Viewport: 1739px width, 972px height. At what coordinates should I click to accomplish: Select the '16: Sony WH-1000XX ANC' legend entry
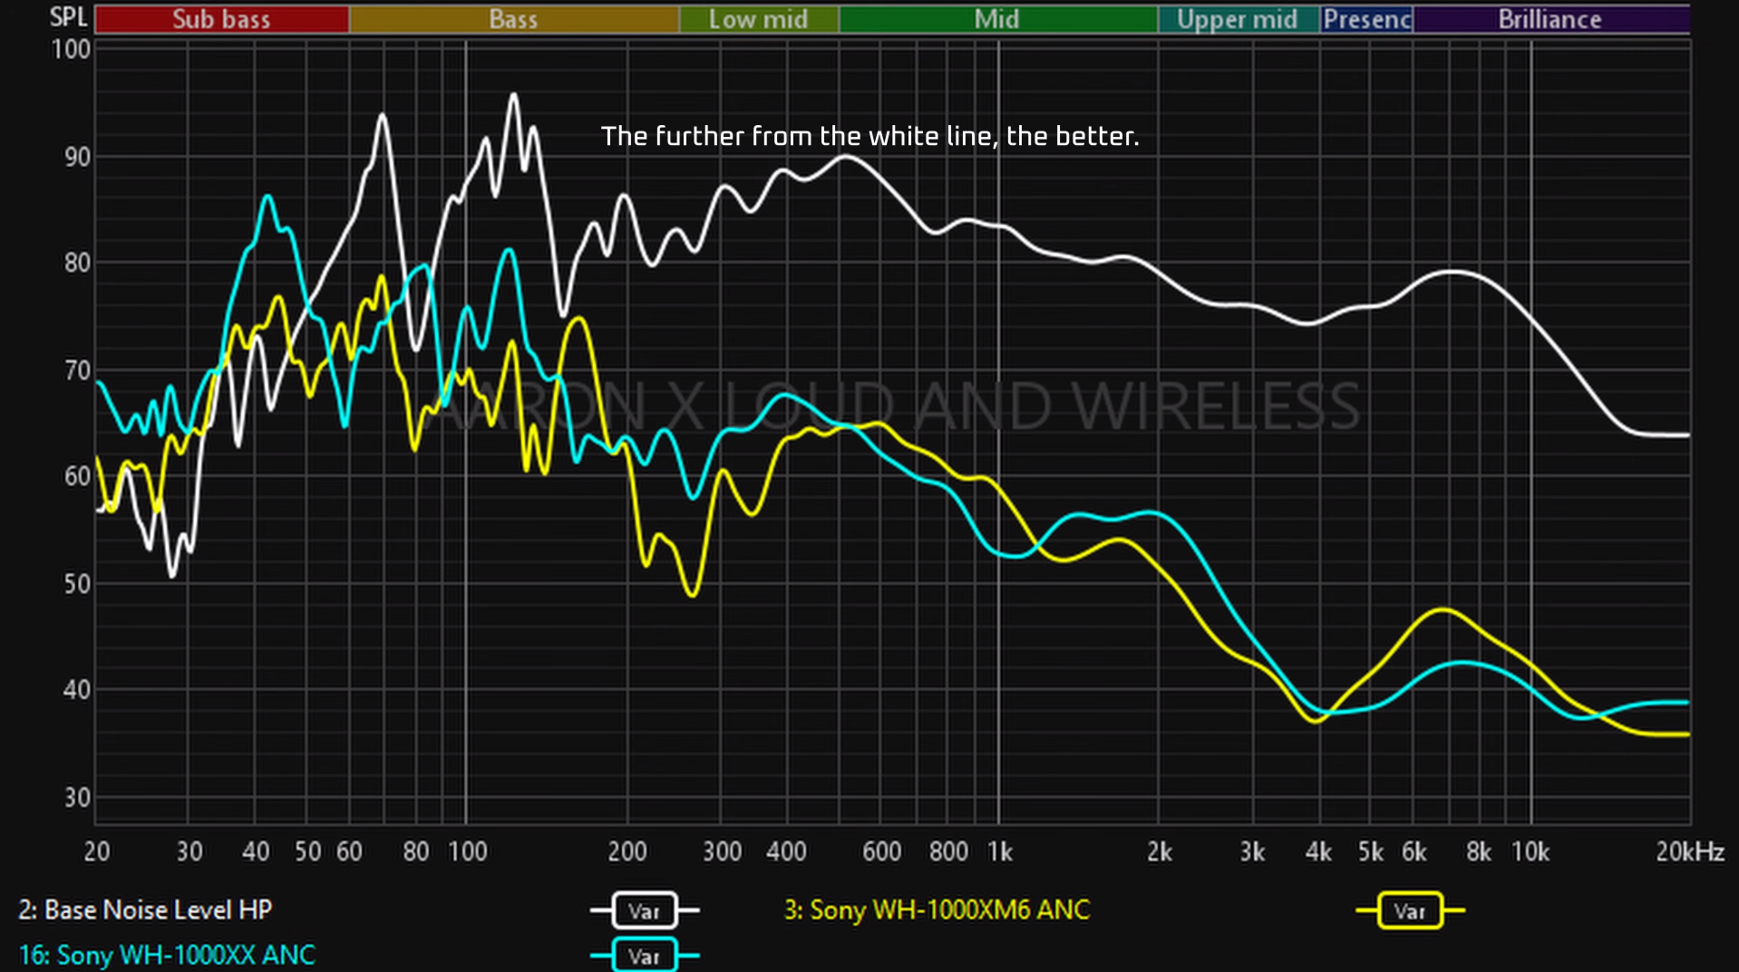pos(167,955)
